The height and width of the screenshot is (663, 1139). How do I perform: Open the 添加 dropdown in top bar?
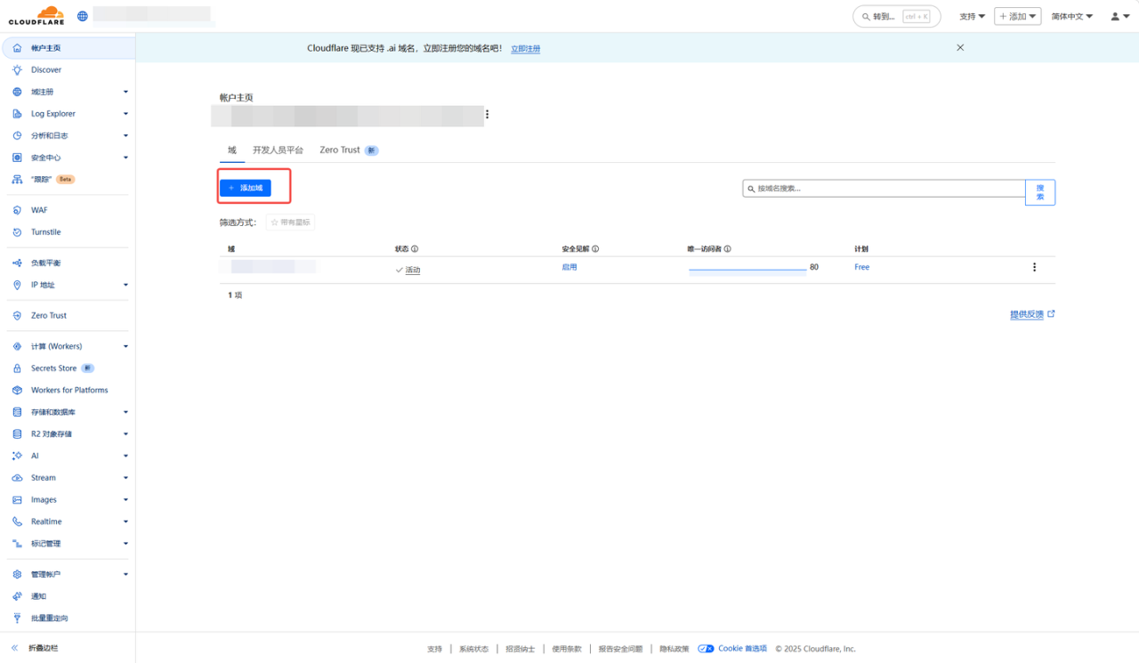(x=1018, y=16)
